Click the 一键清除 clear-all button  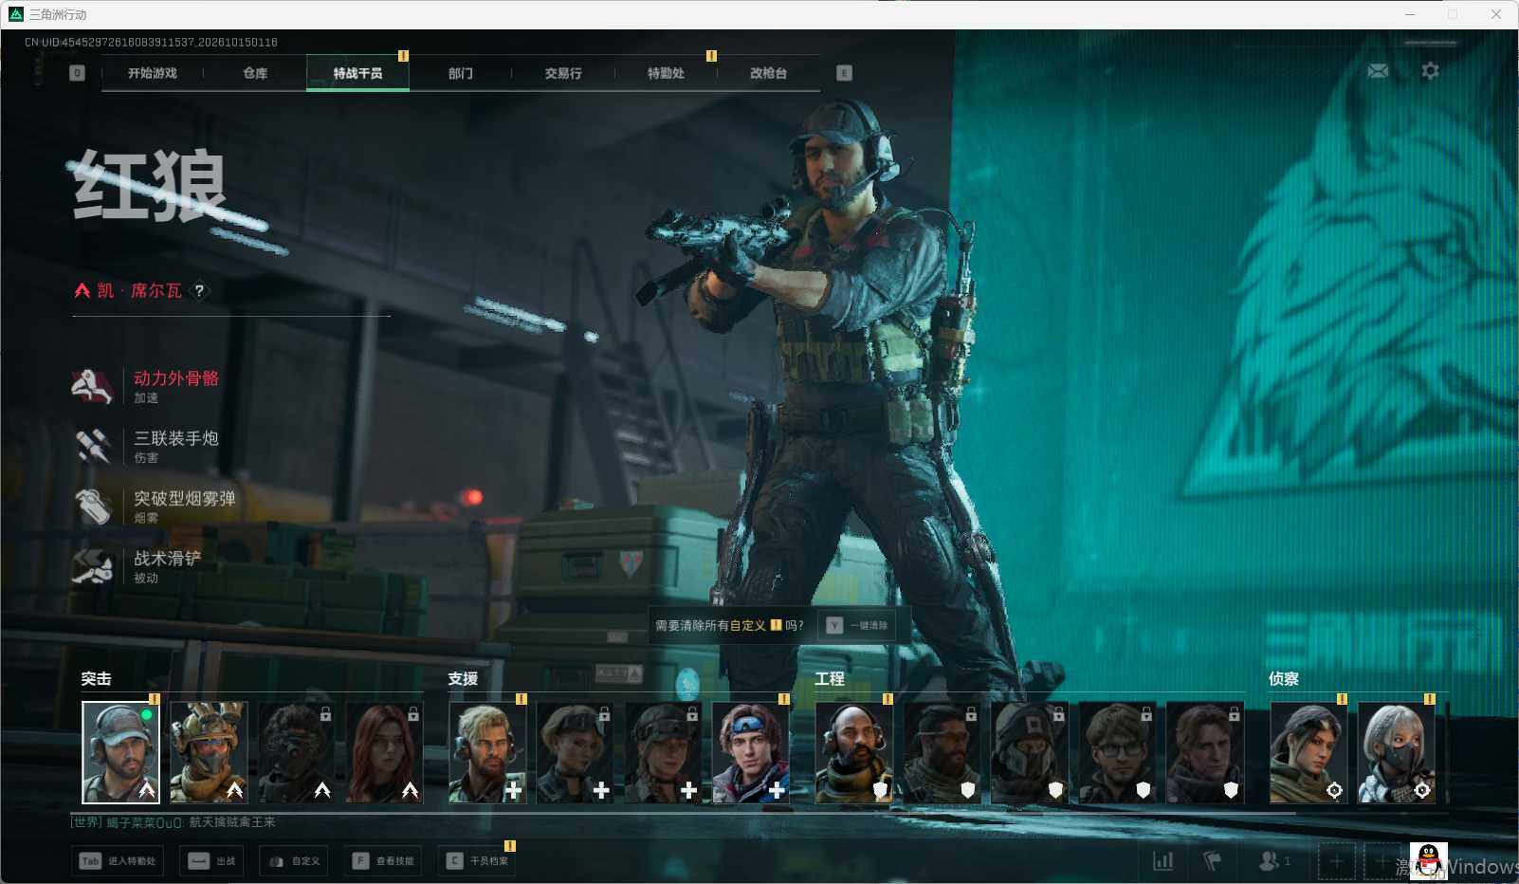coord(858,625)
